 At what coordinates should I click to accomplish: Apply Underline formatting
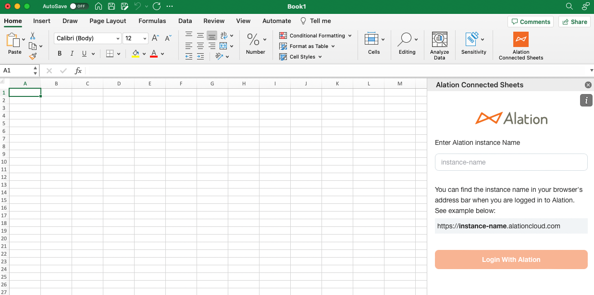[85, 54]
